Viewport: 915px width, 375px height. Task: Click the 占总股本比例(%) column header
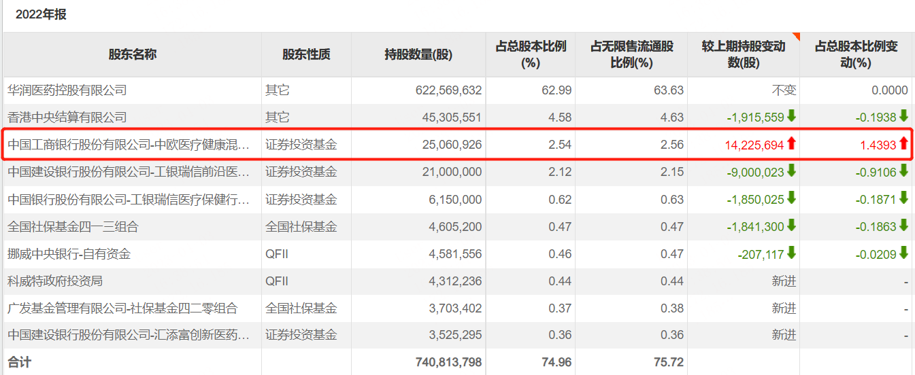tap(531, 54)
